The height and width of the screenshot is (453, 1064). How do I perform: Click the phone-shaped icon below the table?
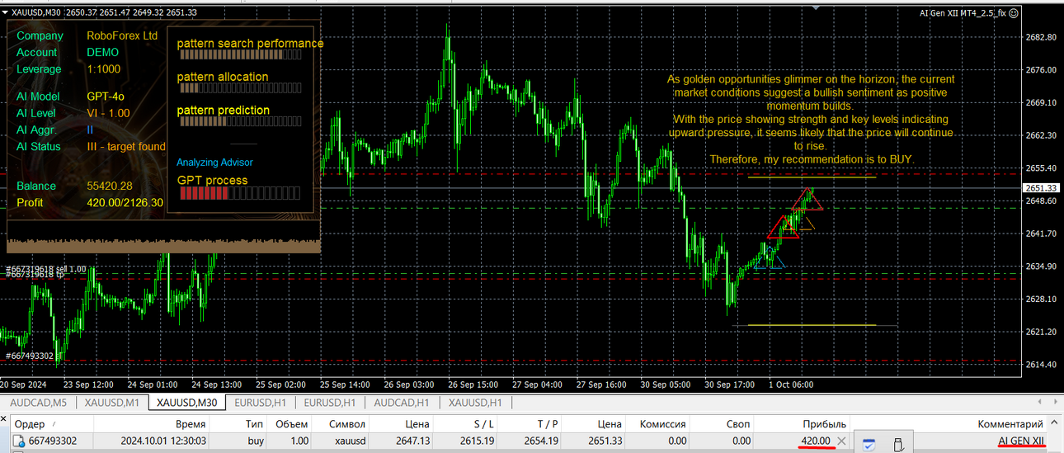(x=900, y=446)
